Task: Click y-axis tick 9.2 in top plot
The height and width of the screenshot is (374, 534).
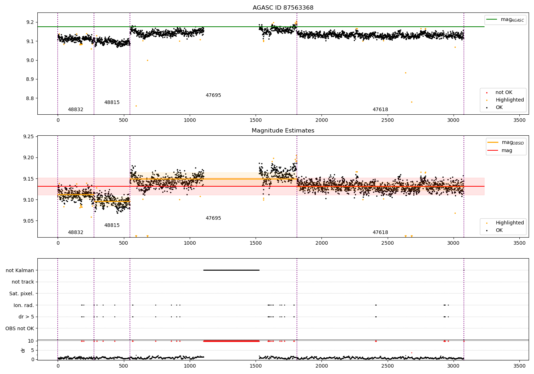Action: (30, 22)
